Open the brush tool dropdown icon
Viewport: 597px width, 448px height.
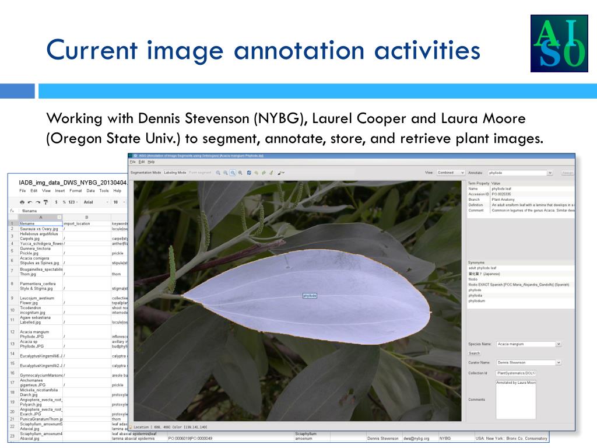click(281, 173)
